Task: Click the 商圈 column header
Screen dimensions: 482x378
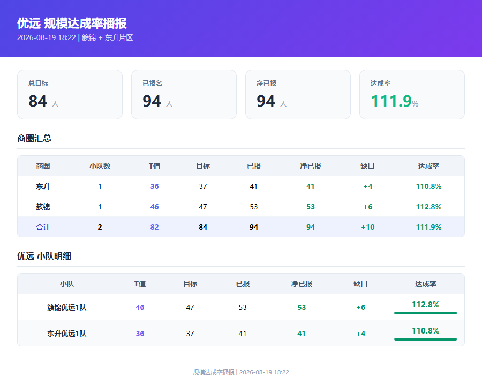Action: pos(43,166)
